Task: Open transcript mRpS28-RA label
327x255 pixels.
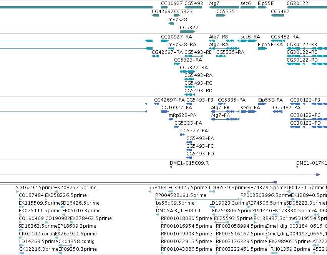Action: 183,45
